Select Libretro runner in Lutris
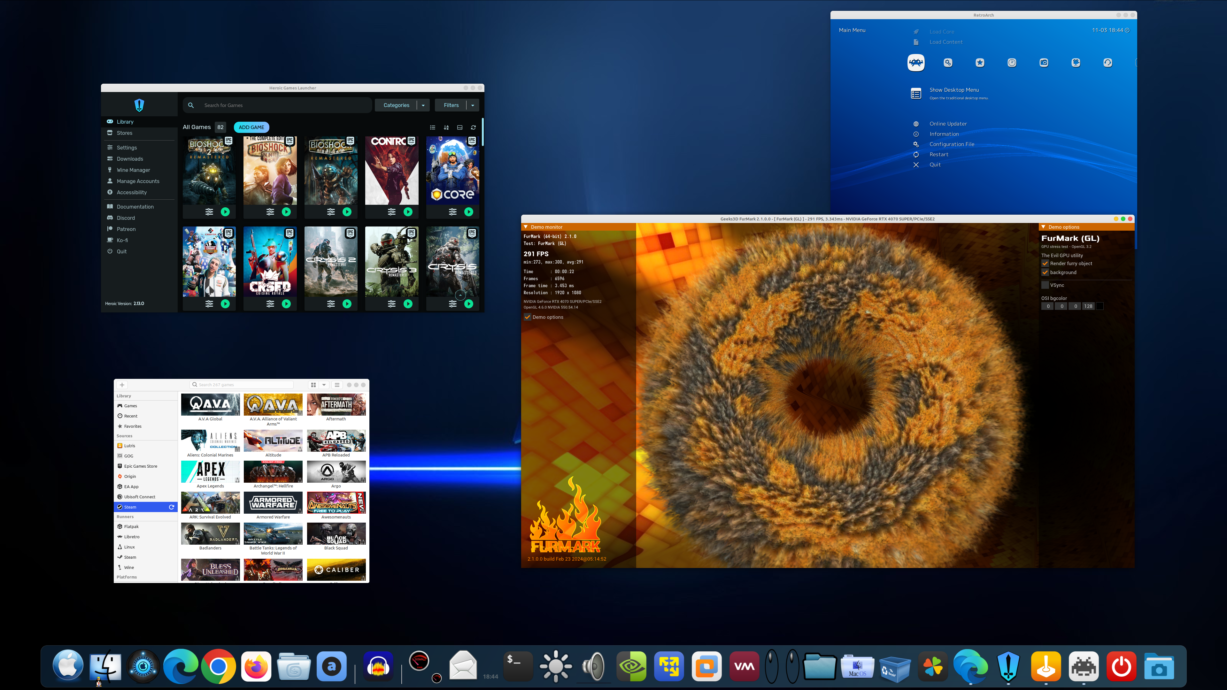 [146, 537]
